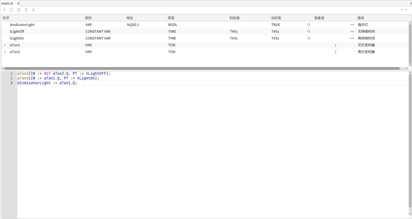412x219 pixels.
Task: Click CONSTANT VAR category of tLightOff
Action: (98, 32)
